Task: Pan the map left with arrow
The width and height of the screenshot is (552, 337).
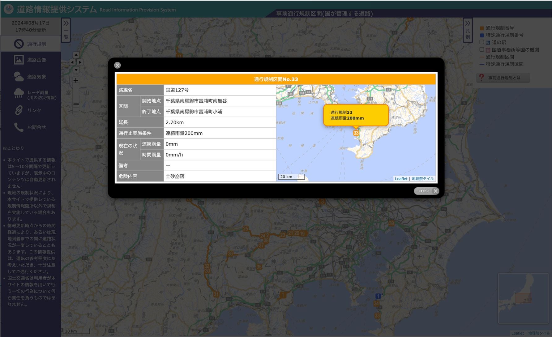Action: pyautogui.click(x=72, y=62)
